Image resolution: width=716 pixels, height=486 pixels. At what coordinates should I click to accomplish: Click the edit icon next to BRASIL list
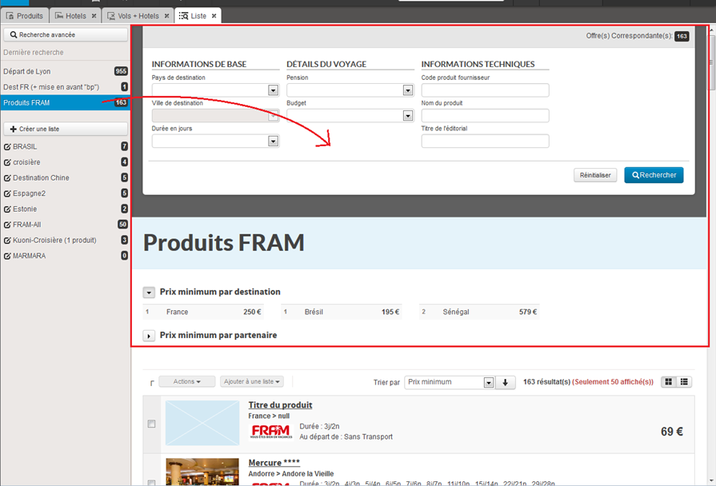click(x=7, y=147)
